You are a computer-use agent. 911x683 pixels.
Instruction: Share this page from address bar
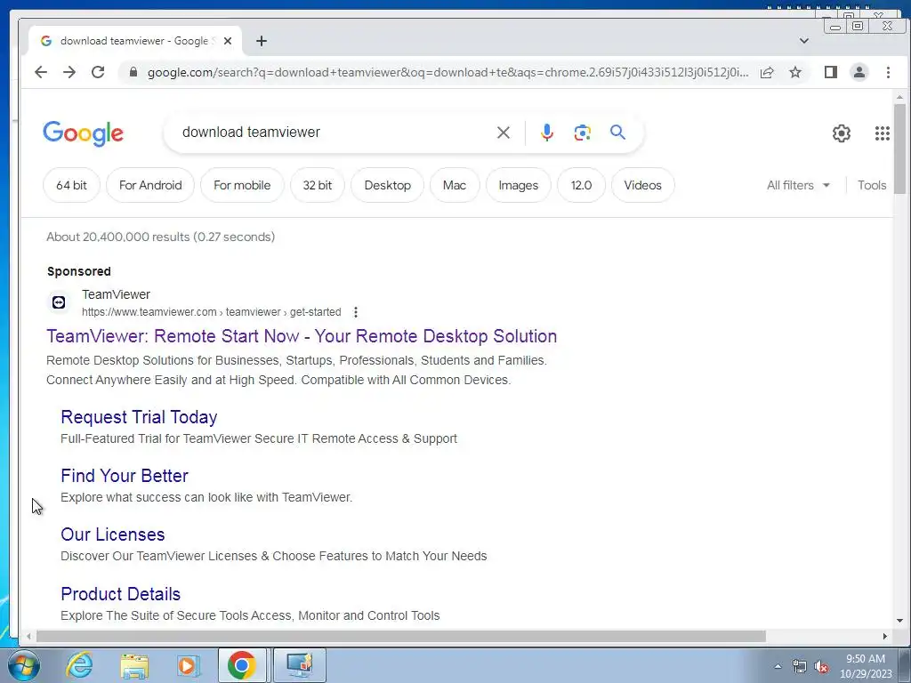pos(767,72)
